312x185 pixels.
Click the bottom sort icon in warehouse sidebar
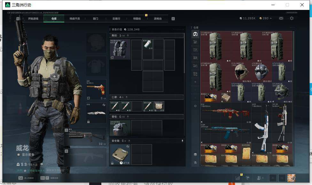pos(195,162)
